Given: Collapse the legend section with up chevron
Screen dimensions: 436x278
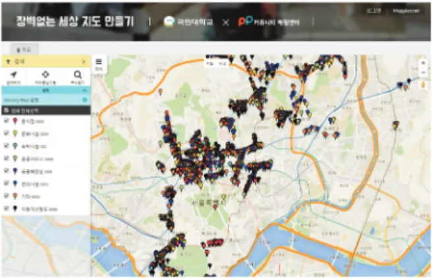Looking at the screenshot, I should coord(84,91).
